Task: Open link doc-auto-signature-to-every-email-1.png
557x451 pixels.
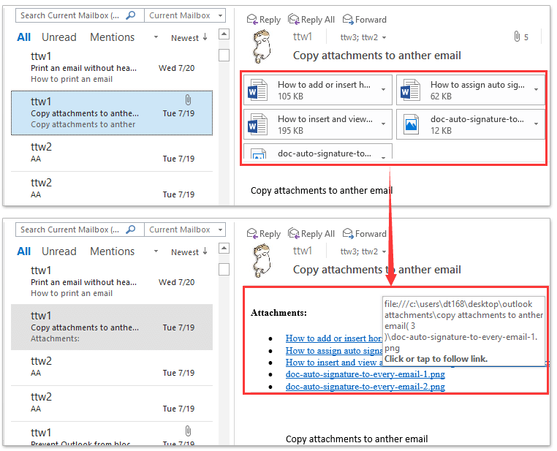Action: pos(365,374)
